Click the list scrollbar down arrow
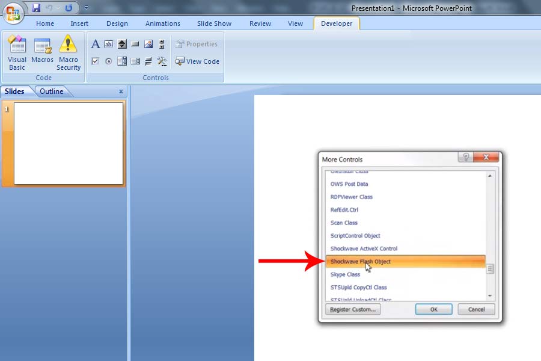Image resolution: width=541 pixels, height=361 pixels. tap(490, 296)
